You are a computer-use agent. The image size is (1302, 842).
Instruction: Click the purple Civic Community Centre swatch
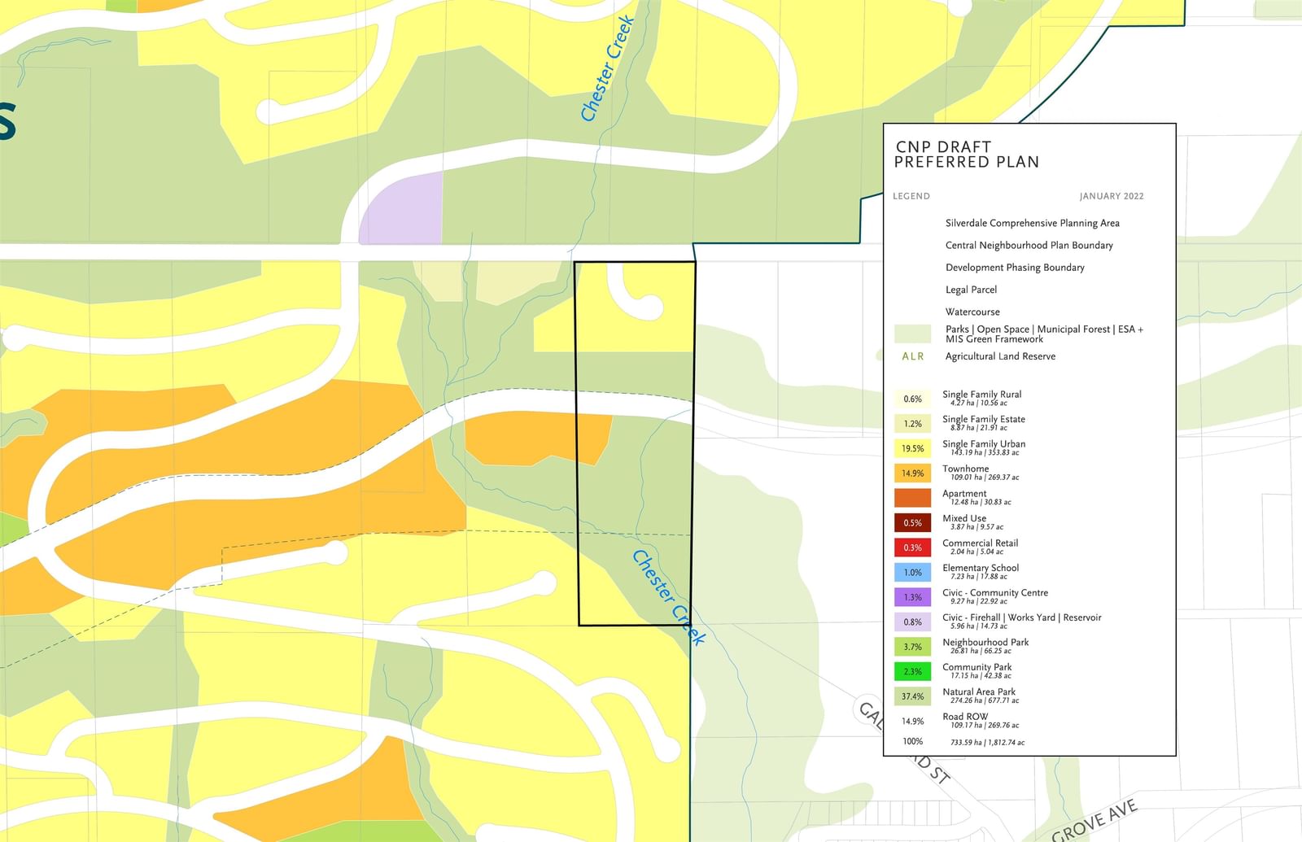click(912, 597)
